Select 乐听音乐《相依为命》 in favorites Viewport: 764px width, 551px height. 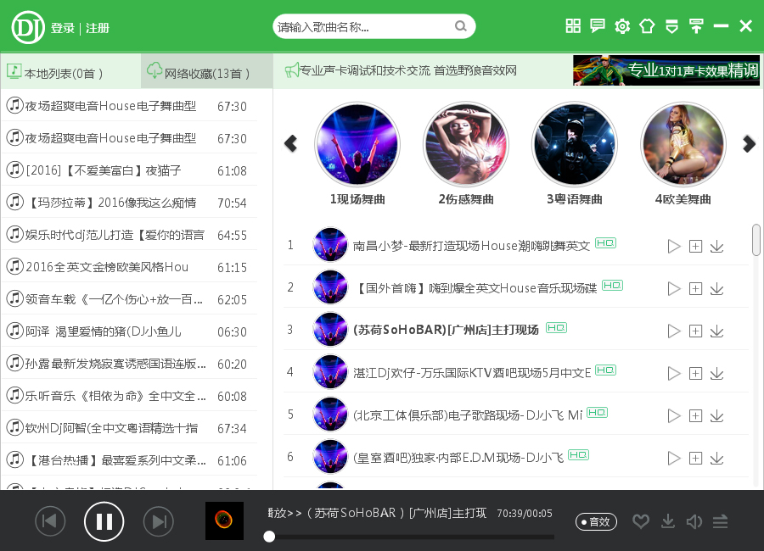[129, 395]
